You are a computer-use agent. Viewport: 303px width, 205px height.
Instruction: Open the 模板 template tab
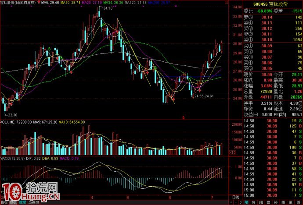coord(13,202)
